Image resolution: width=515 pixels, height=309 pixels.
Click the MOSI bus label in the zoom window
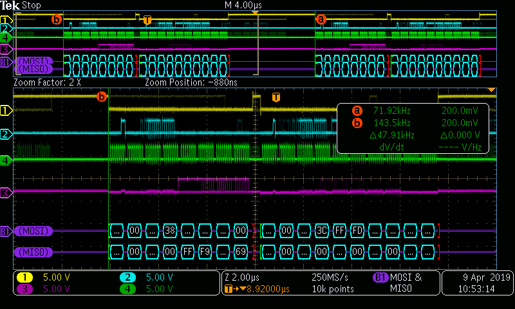pos(33,231)
